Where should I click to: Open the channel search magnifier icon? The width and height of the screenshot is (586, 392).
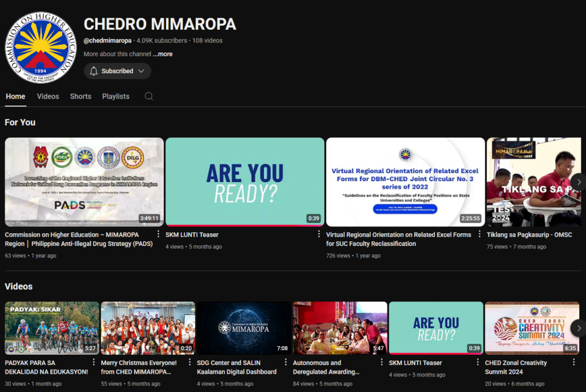click(x=149, y=96)
